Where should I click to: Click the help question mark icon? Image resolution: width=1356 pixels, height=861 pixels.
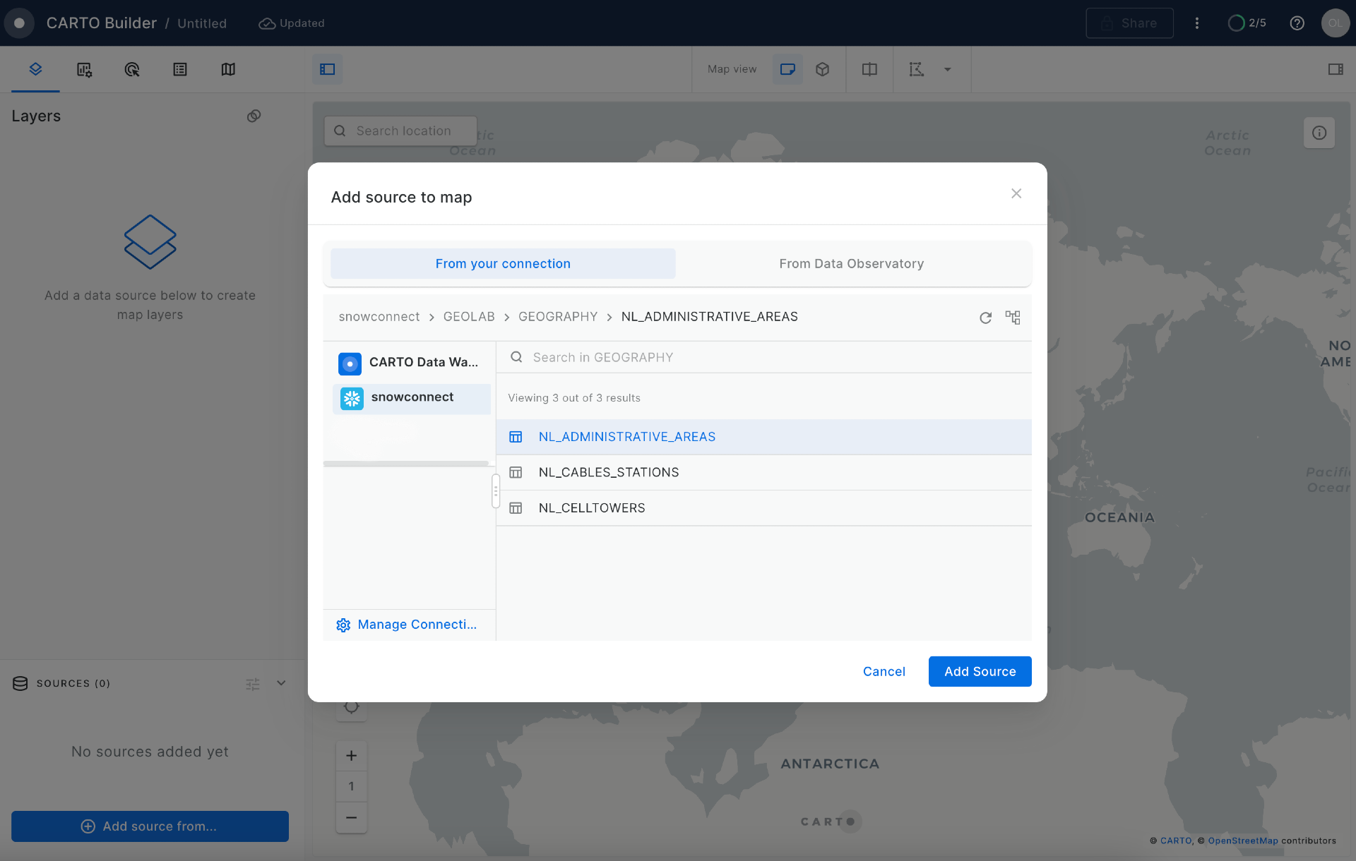pyautogui.click(x=1297, y=23)
